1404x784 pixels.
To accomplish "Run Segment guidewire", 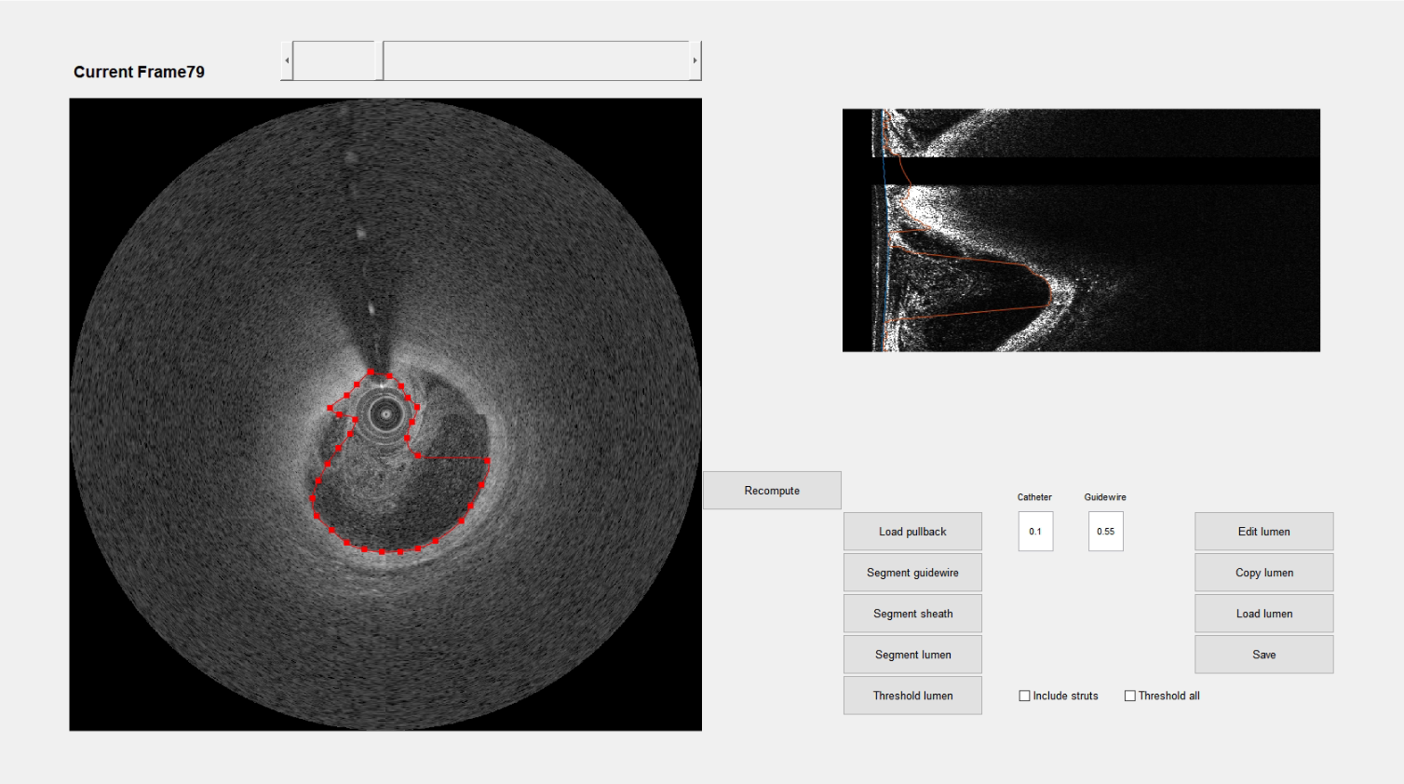I will click(x=912, y=573).
